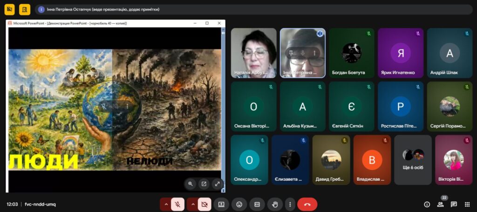Toggle closed captions button
Image resolution: width=477 pixels, height=212 pixels.
tap(257, 204)
